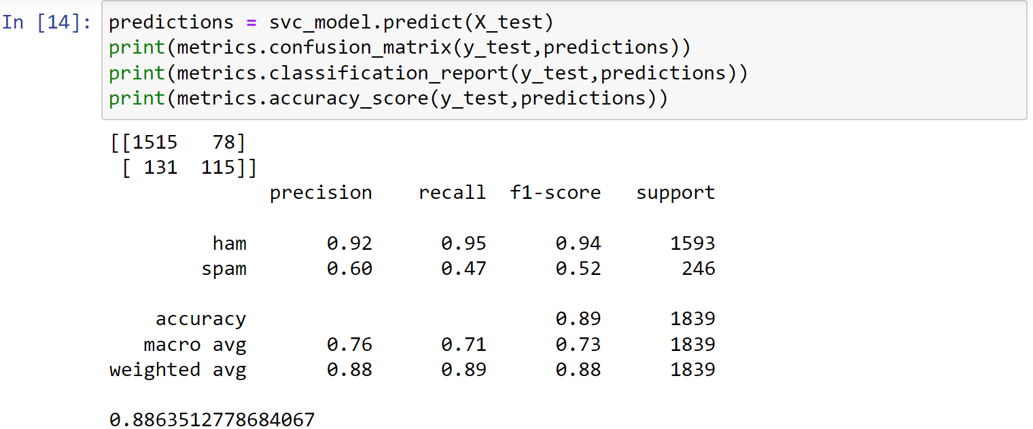1033x429 pixels.
Task: Place cursor on svc_model.predict line
Action: tap(332, 22)
